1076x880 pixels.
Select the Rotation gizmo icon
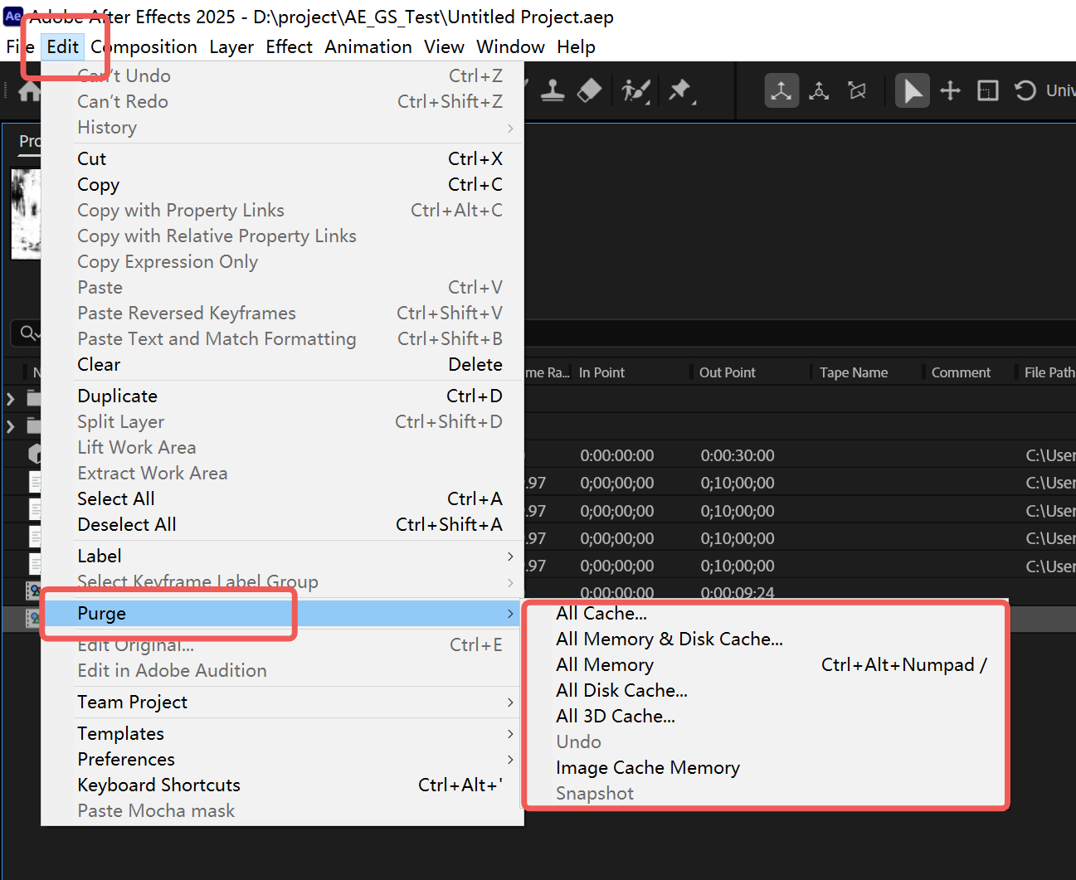[x=1025, y=90]
